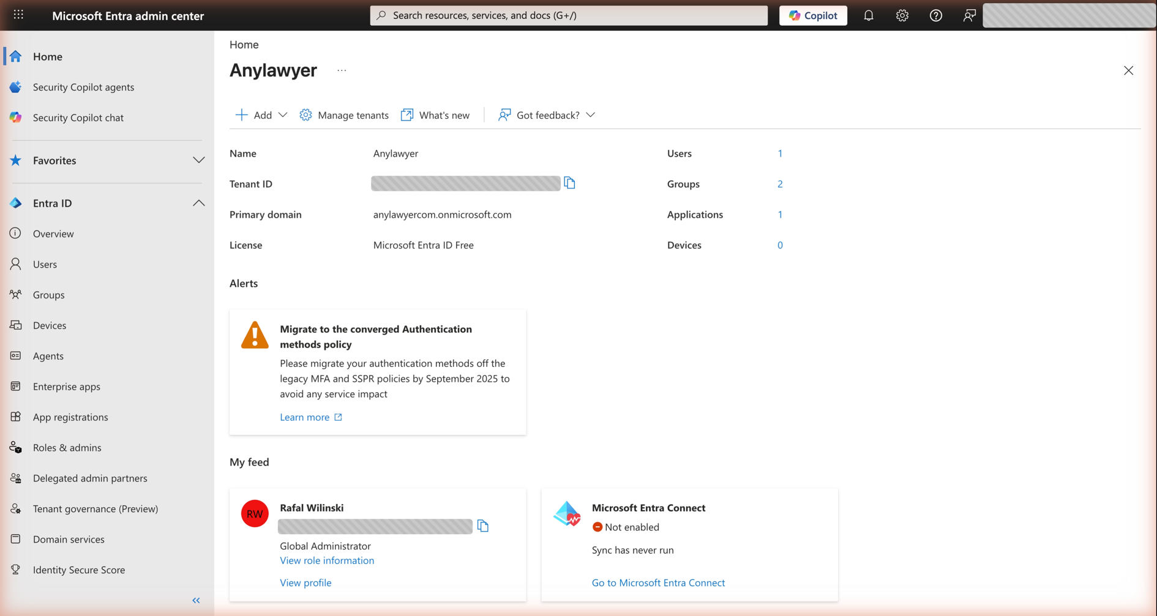The image size is (1157, 616).
Task: Select the primary domain anylawyercom.onmicrosoft.com text
Action: 442,215
